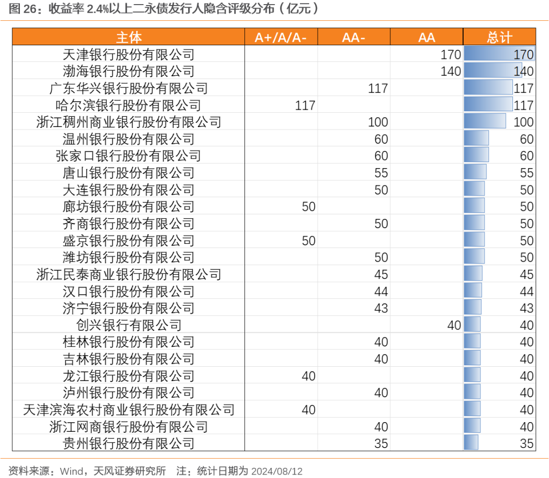
Task: Select the 天津银行股份有限公司 row name
Action: [x=129, y=54]
